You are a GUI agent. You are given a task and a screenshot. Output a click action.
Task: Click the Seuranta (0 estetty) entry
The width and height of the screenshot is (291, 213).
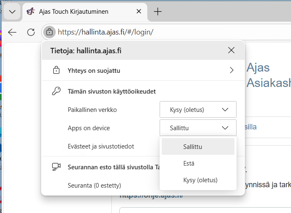coord(94,185)
